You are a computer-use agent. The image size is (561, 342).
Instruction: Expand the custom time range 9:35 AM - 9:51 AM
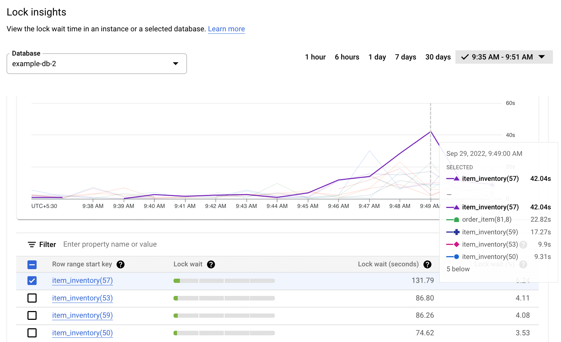pyautogui.click(x=504, y=57)
